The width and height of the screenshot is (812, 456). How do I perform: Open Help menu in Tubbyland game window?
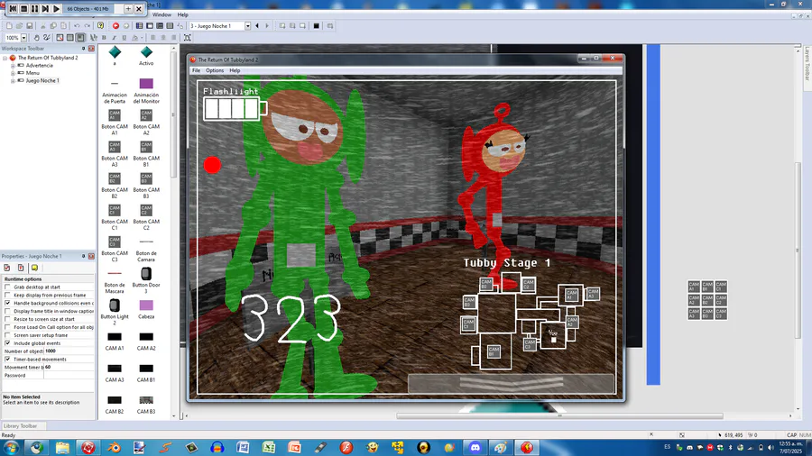[x=235, y=70]
